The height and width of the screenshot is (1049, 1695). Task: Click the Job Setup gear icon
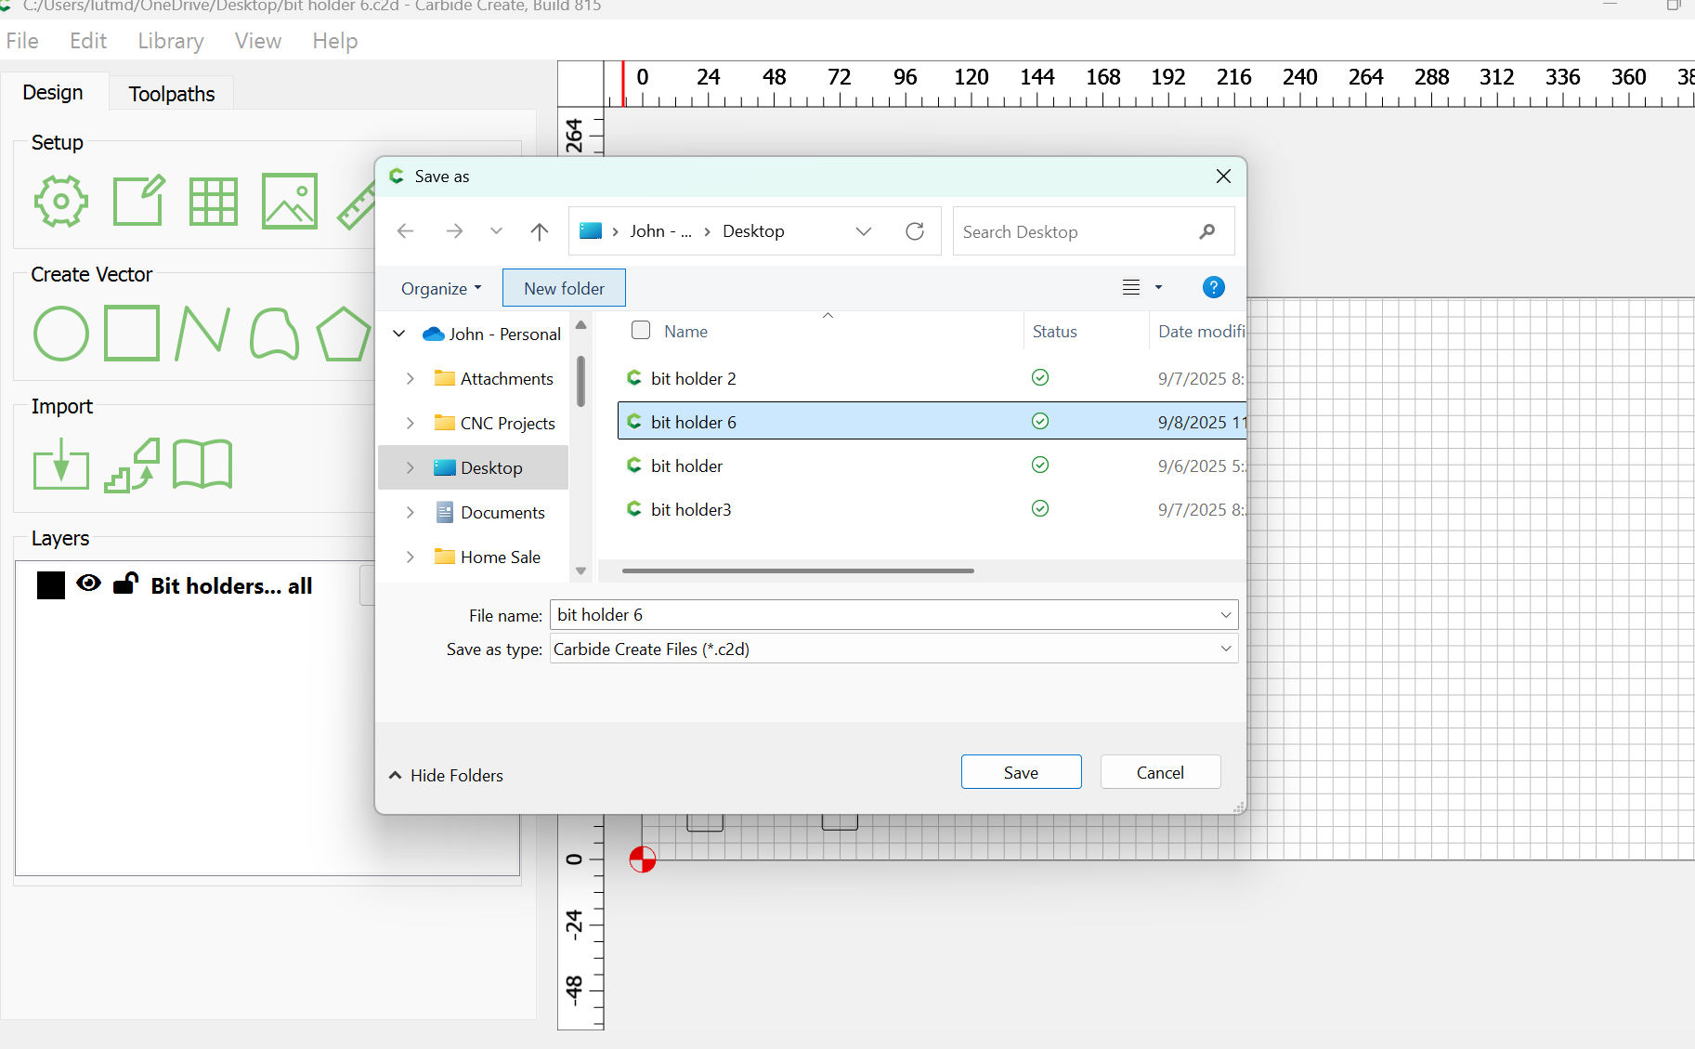(x=61, y=201)
